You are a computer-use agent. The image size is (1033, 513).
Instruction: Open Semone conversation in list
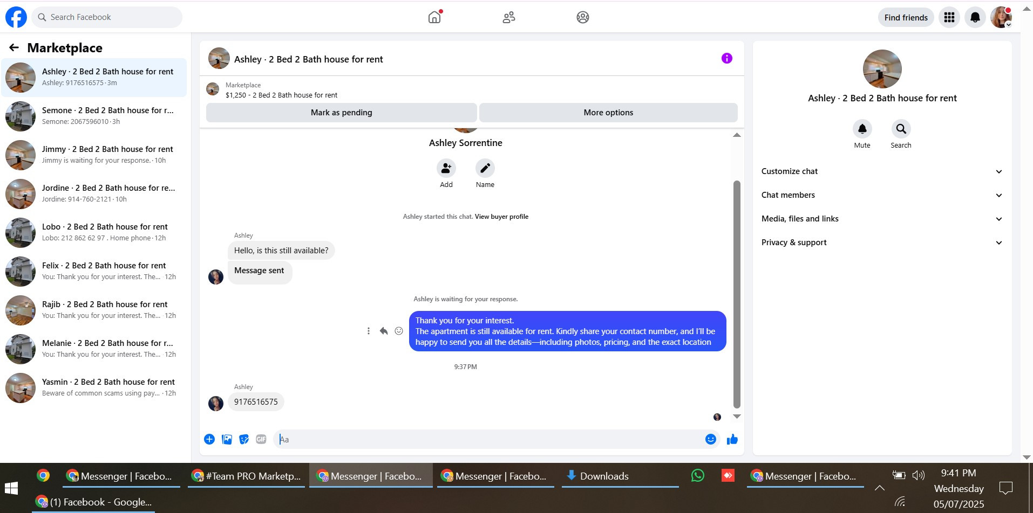[x=94, y=116]
